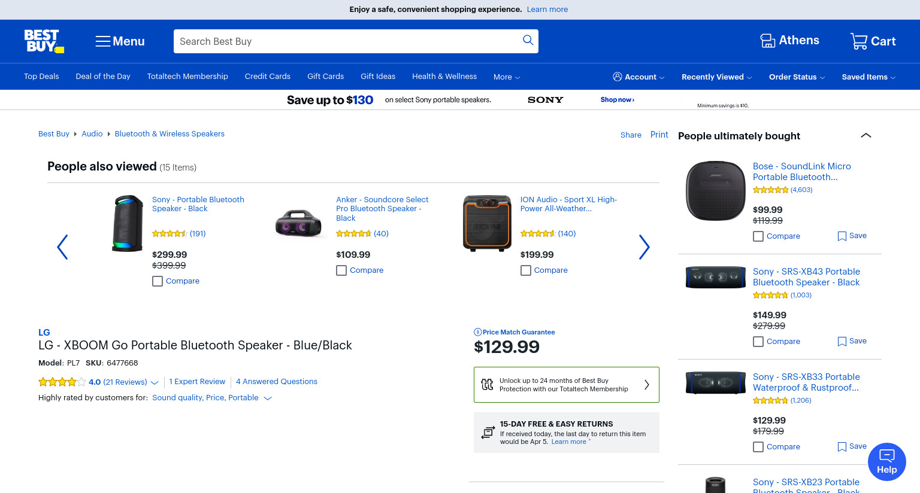Viewport: 920px width, 493px height.
Task: Open Sony SRS-XB43 product thumbnail
Action: pyautogui.click(x=715, y=277)
